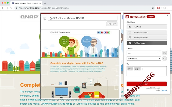Click the Log out link
Viewport: 172px width, 107px height.
coord(164,90)
